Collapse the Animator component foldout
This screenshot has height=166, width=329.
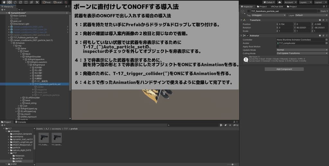[242, 36]
